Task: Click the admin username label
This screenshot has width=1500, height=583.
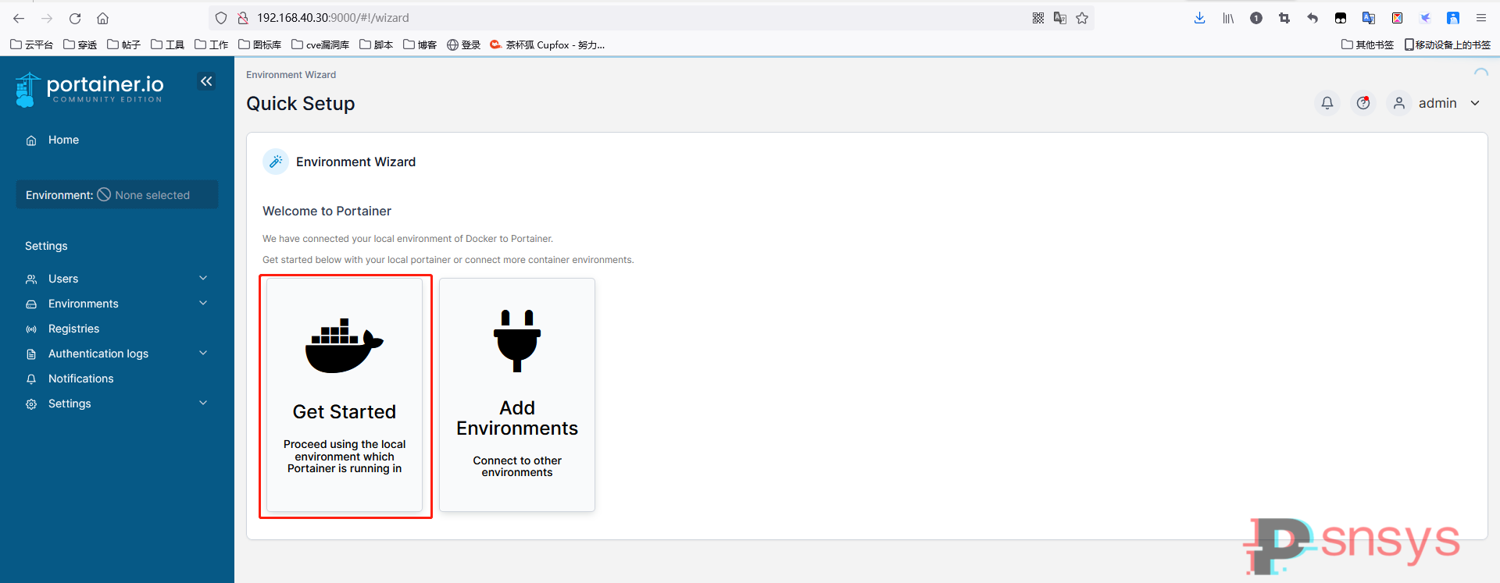Action: [x=1437, y=103]
